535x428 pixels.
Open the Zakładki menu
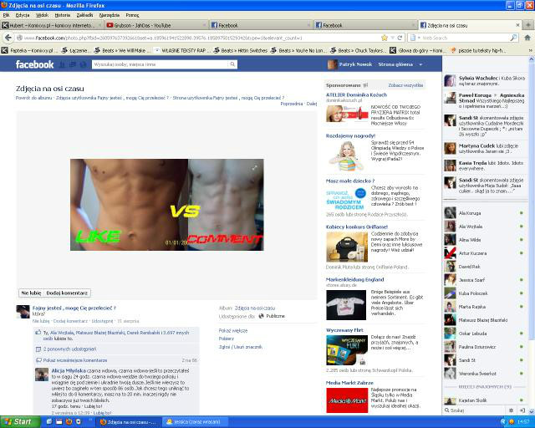click(x=84, y=15)
